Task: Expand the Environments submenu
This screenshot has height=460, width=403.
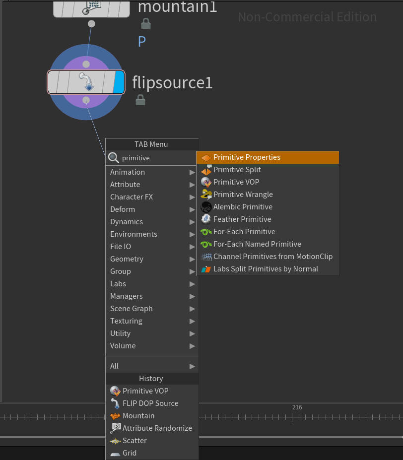Action: click(152, 234)
